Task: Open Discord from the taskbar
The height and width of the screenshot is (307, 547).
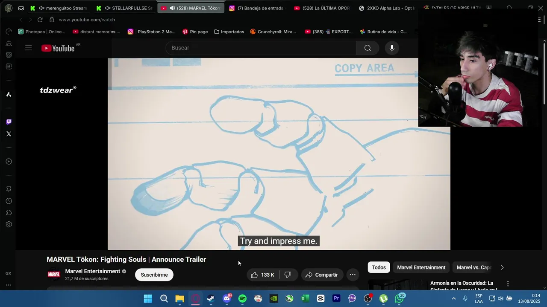Action: tap(227, 298)
